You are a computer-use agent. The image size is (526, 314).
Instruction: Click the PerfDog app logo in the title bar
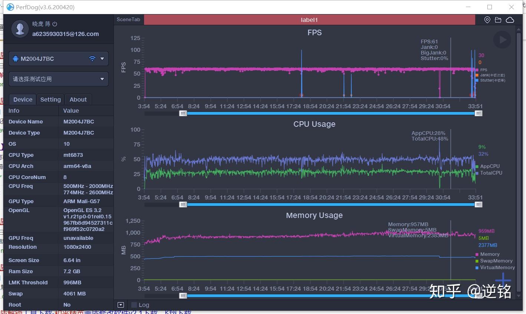point(10,7)
